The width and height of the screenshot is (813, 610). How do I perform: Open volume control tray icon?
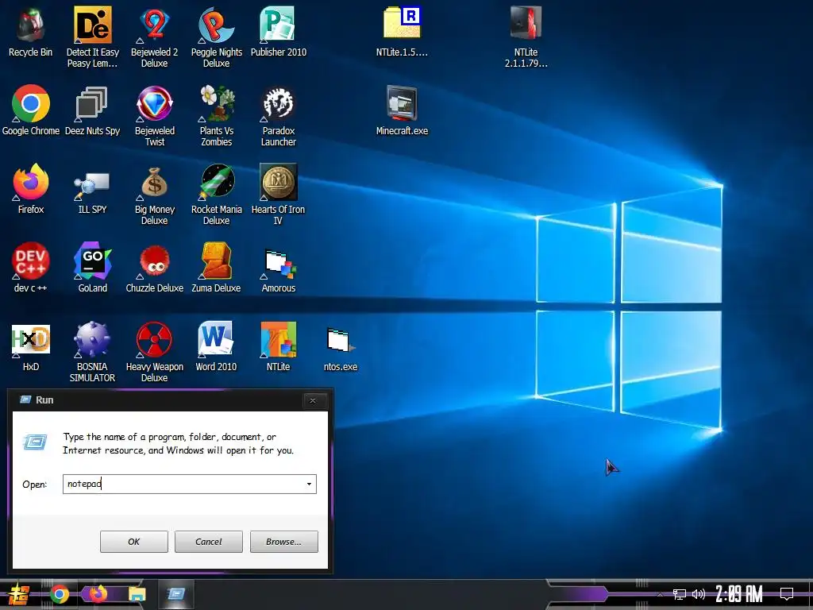click(699, 594)
